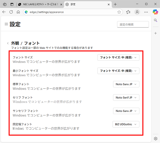The image size is (160, 143).
Task: Open the 最小フォント サイズ dropdown
Action: tap(118, 71)
